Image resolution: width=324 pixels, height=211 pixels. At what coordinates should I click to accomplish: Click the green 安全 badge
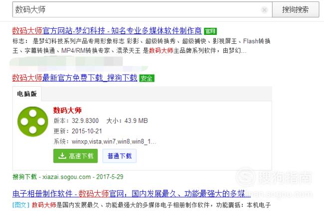coord(147,78)
